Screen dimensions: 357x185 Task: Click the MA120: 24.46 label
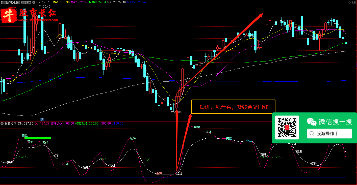[117, 2]
